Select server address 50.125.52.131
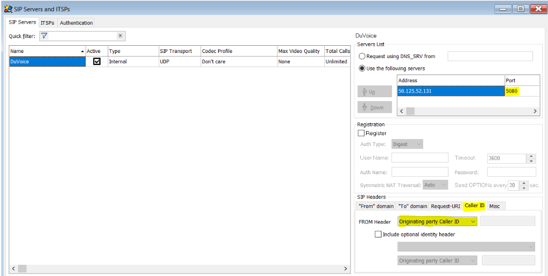Screen dimensions: 548x276 click(x=451, y=91)
